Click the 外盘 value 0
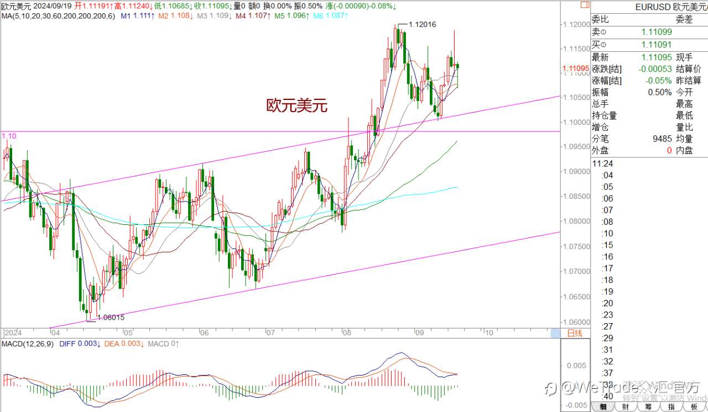 (669, 150)
